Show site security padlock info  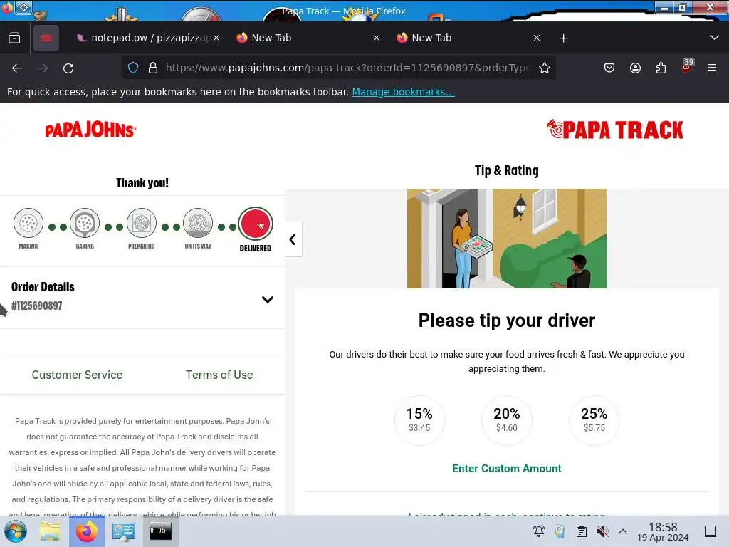[153, 68]
